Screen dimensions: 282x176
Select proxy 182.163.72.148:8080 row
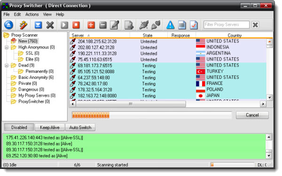tap(168, 96)
